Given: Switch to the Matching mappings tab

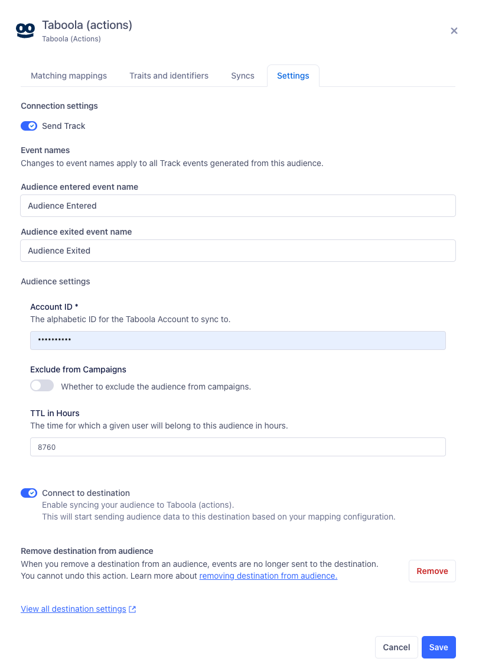Looking at the screenshot, I should pos(69,76).
